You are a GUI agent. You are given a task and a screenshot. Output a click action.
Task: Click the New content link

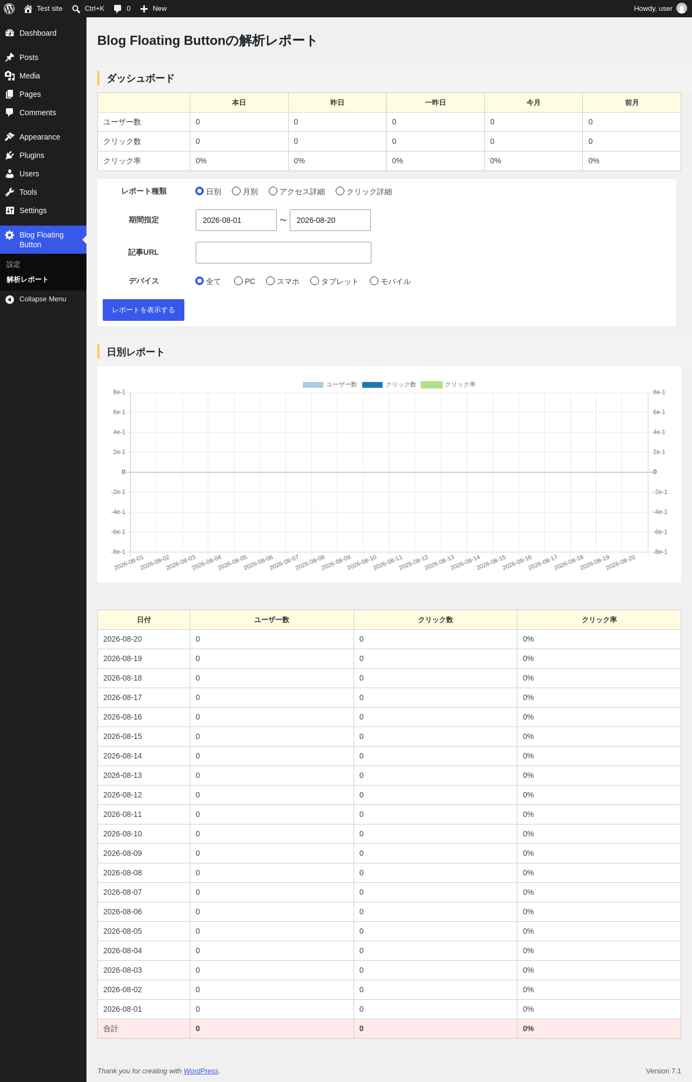(154, 9)
